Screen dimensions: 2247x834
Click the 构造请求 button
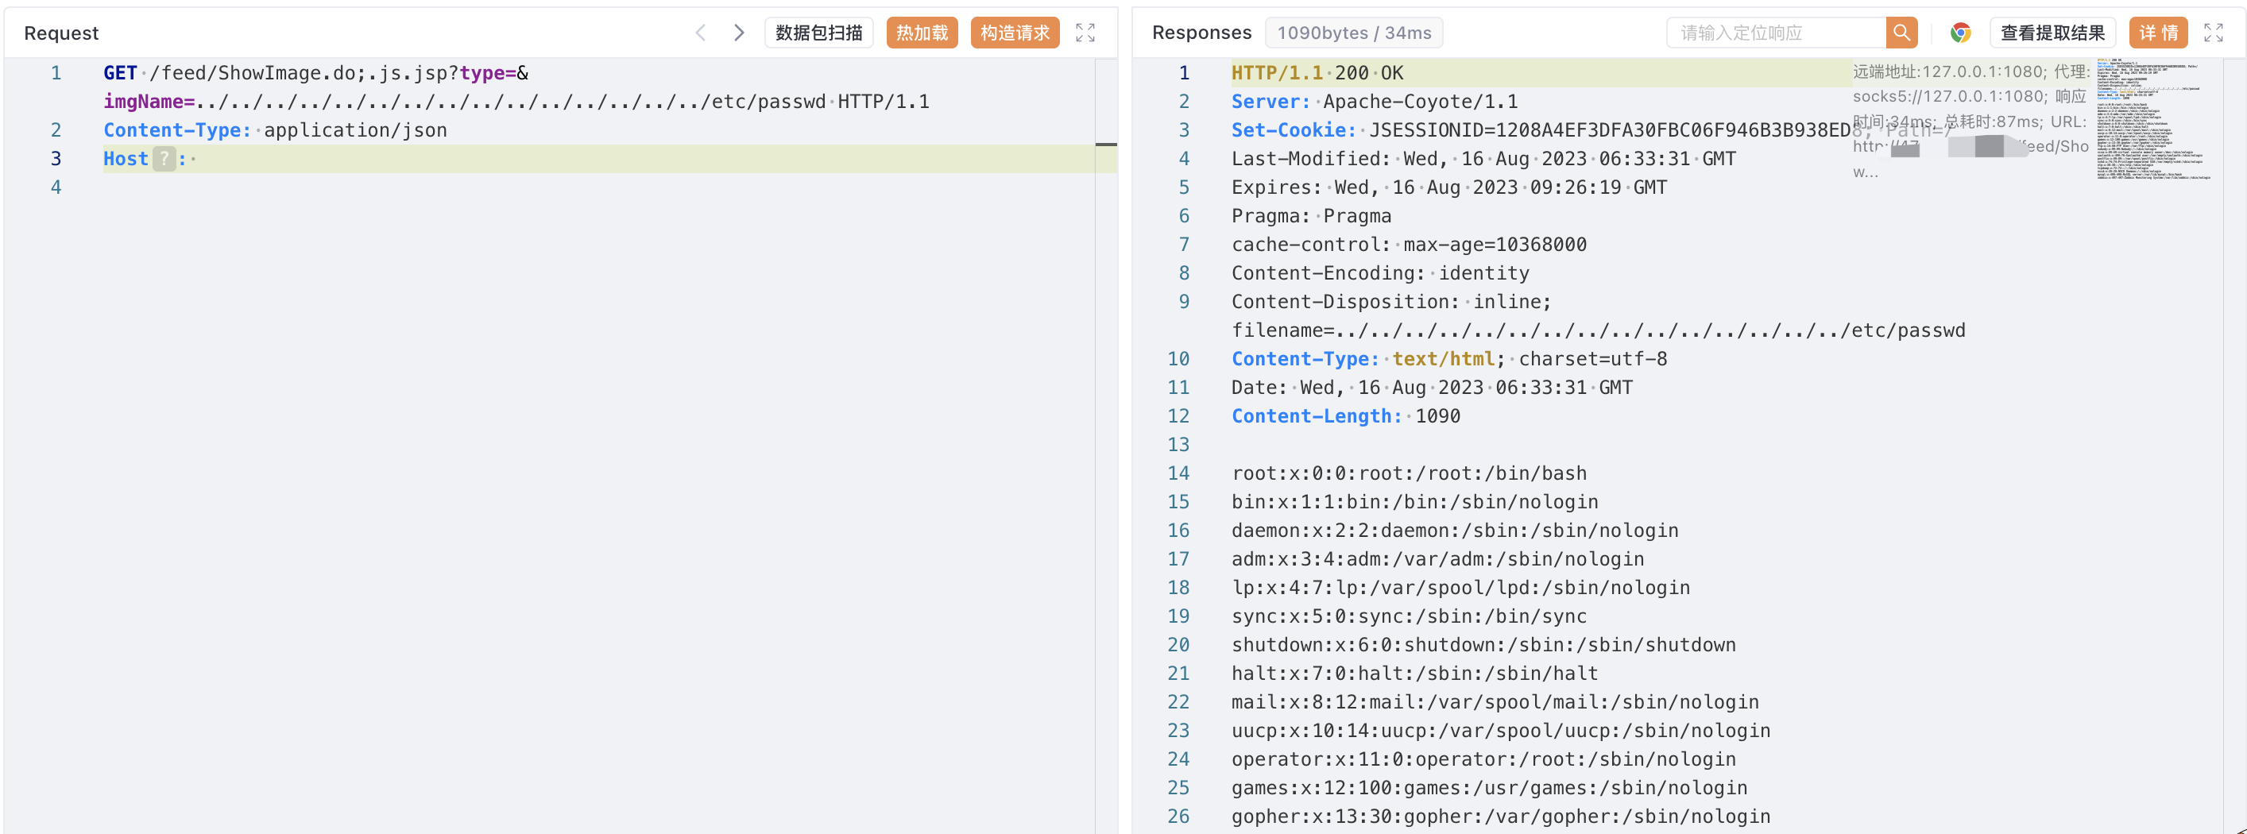(1015, 33)
